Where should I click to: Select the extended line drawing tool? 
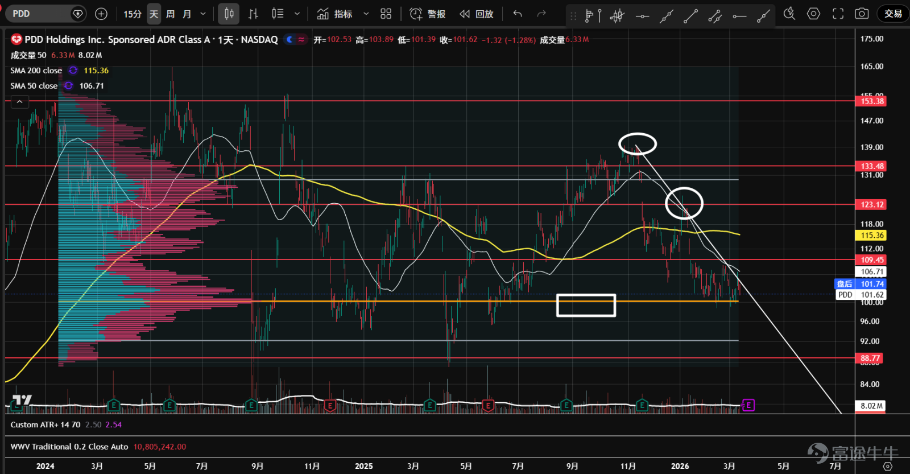pyautogui.click(x=667, y=16)
